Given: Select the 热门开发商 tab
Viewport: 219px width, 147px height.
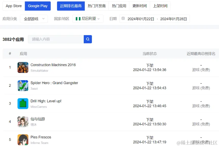Looking at the screenshot, I should (x=97, y=6).
